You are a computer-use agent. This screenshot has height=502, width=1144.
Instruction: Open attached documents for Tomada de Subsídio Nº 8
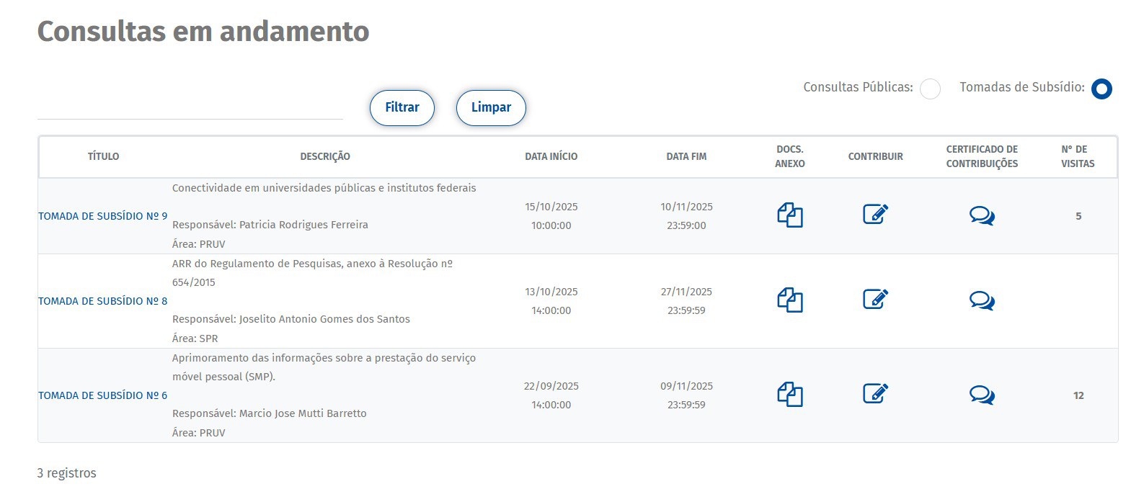click(790, 300)
